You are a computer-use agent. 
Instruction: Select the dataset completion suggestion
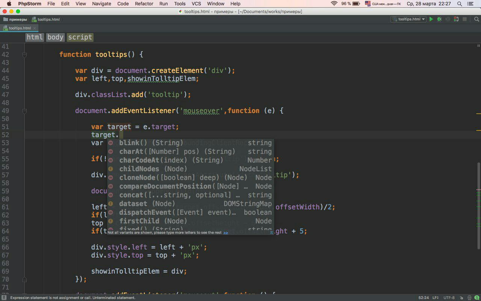pos(190,204)
